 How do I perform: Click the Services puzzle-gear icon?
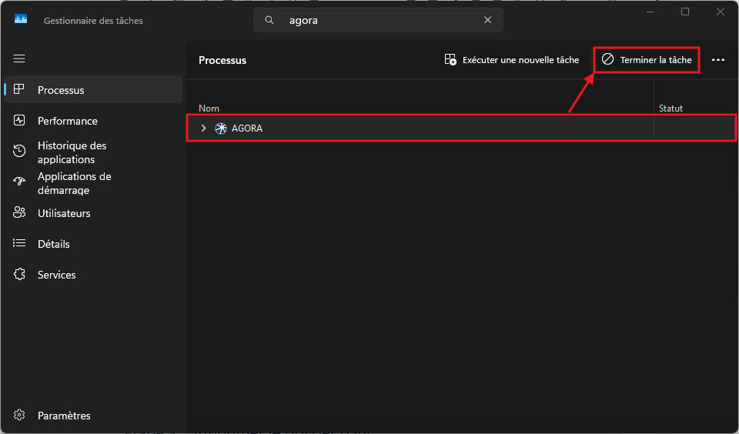point(19,274)
